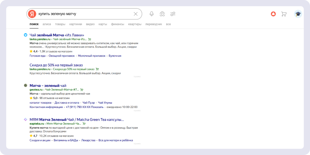Open the «карты» tab
This screenshot has width=310, height=155.
pos(103,24)
